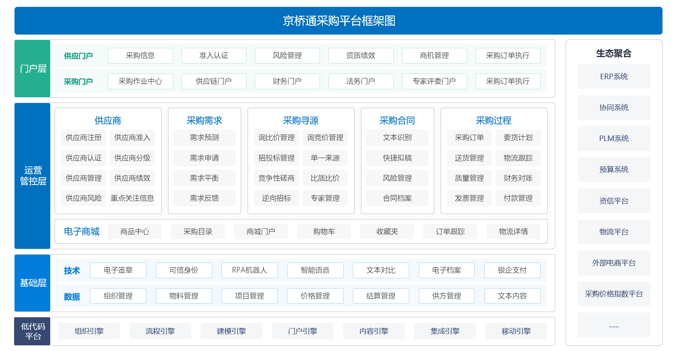Click the 电子商城 heading
This screenshot has width=681, height=351.
[82, 232]
